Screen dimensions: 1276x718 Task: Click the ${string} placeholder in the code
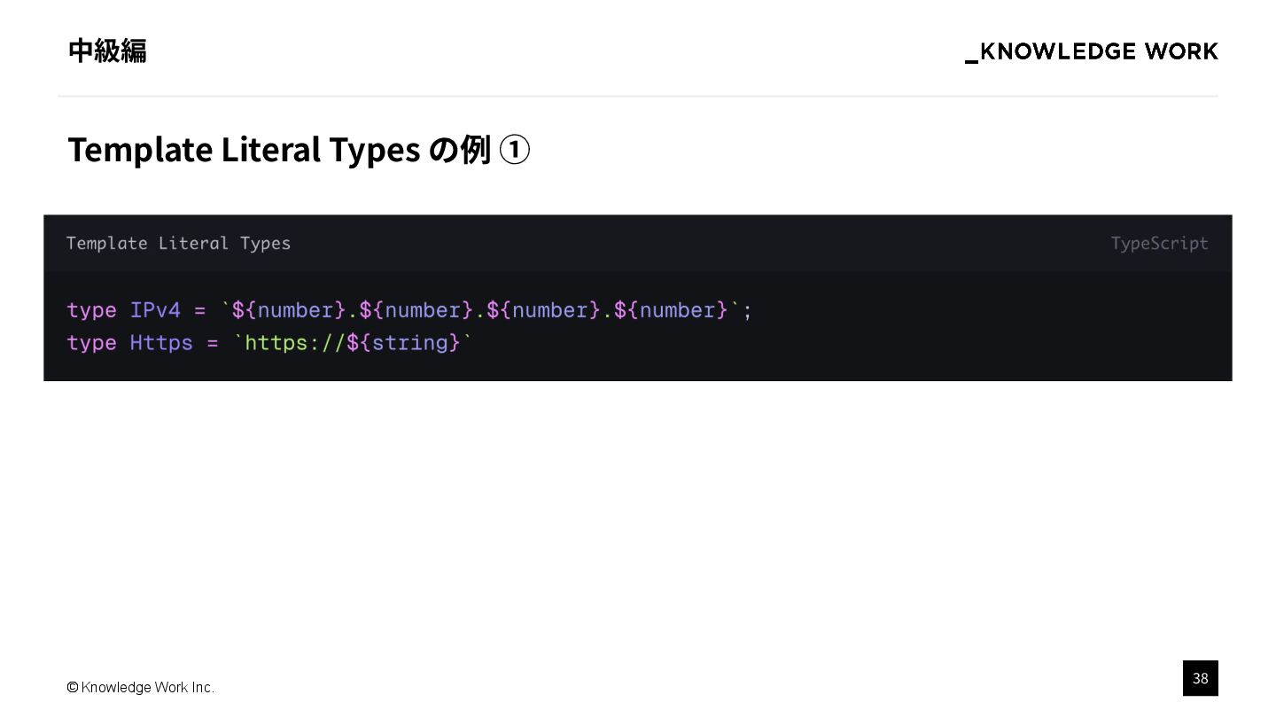pyautogui.click(x=403, y=343)
